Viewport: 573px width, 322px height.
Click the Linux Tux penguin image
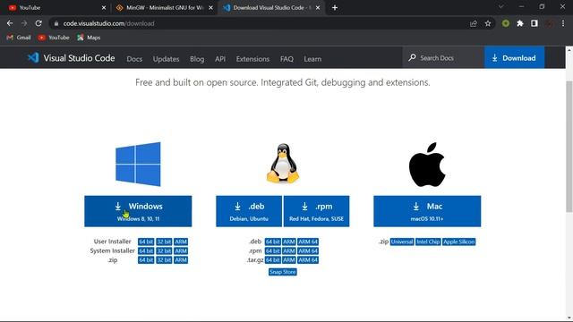283,163
